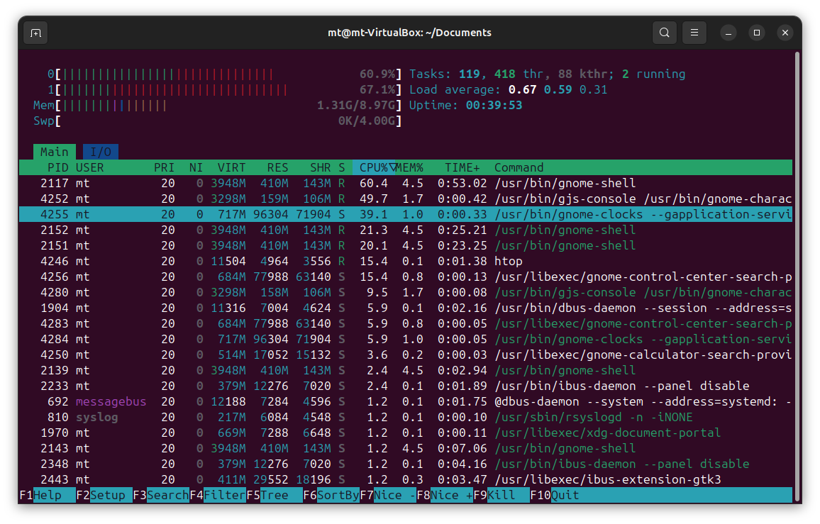Open the SortBy menu
This screenshot has height=524, width=820.
[x=338, y=495]
